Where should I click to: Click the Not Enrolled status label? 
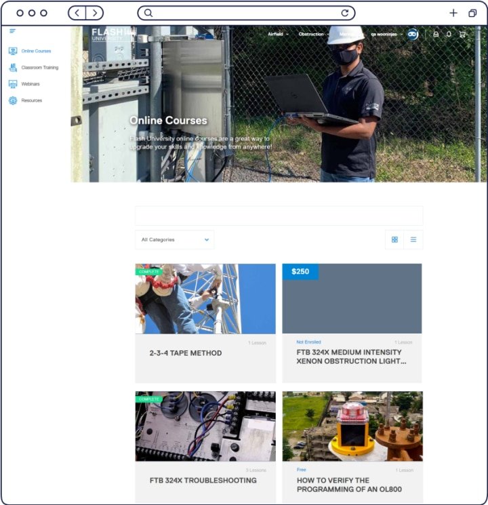tap(308, 342)
